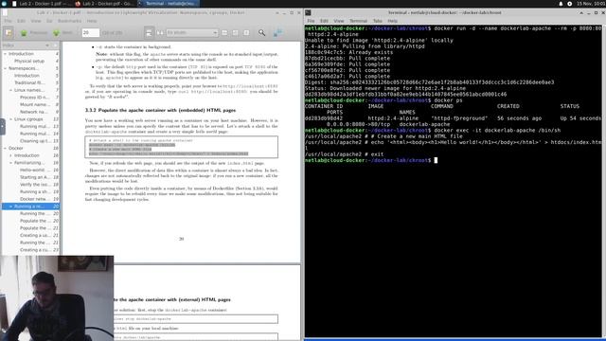Collapse the top-level Introduction section

6,54
